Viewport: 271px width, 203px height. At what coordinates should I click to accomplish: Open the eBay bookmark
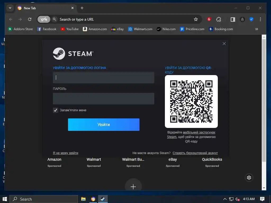(x=117, y=29)
